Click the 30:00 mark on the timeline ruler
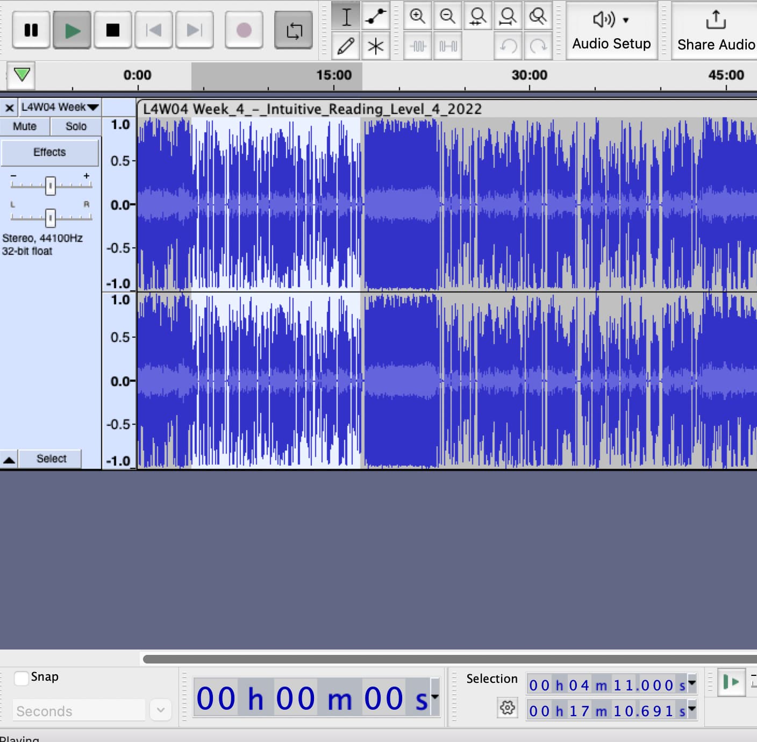This screenshot has height=742, width=757. pyautogui.click(x=530, y=75)
